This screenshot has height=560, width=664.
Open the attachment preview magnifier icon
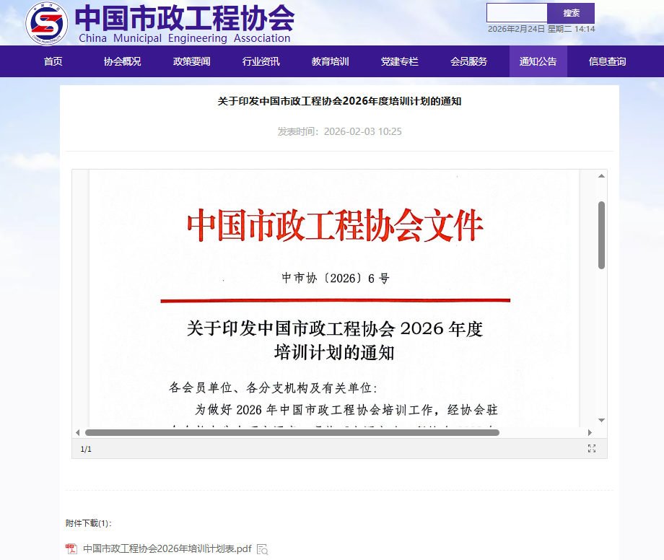pyautogui.click(x=263, y=549)
